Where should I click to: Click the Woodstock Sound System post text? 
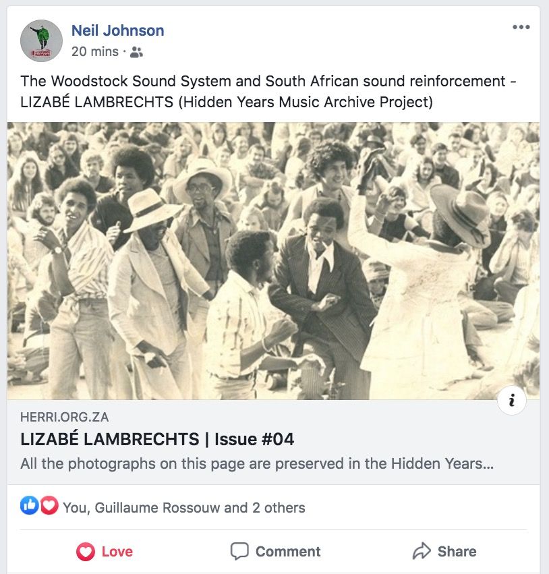coord(268,92)
